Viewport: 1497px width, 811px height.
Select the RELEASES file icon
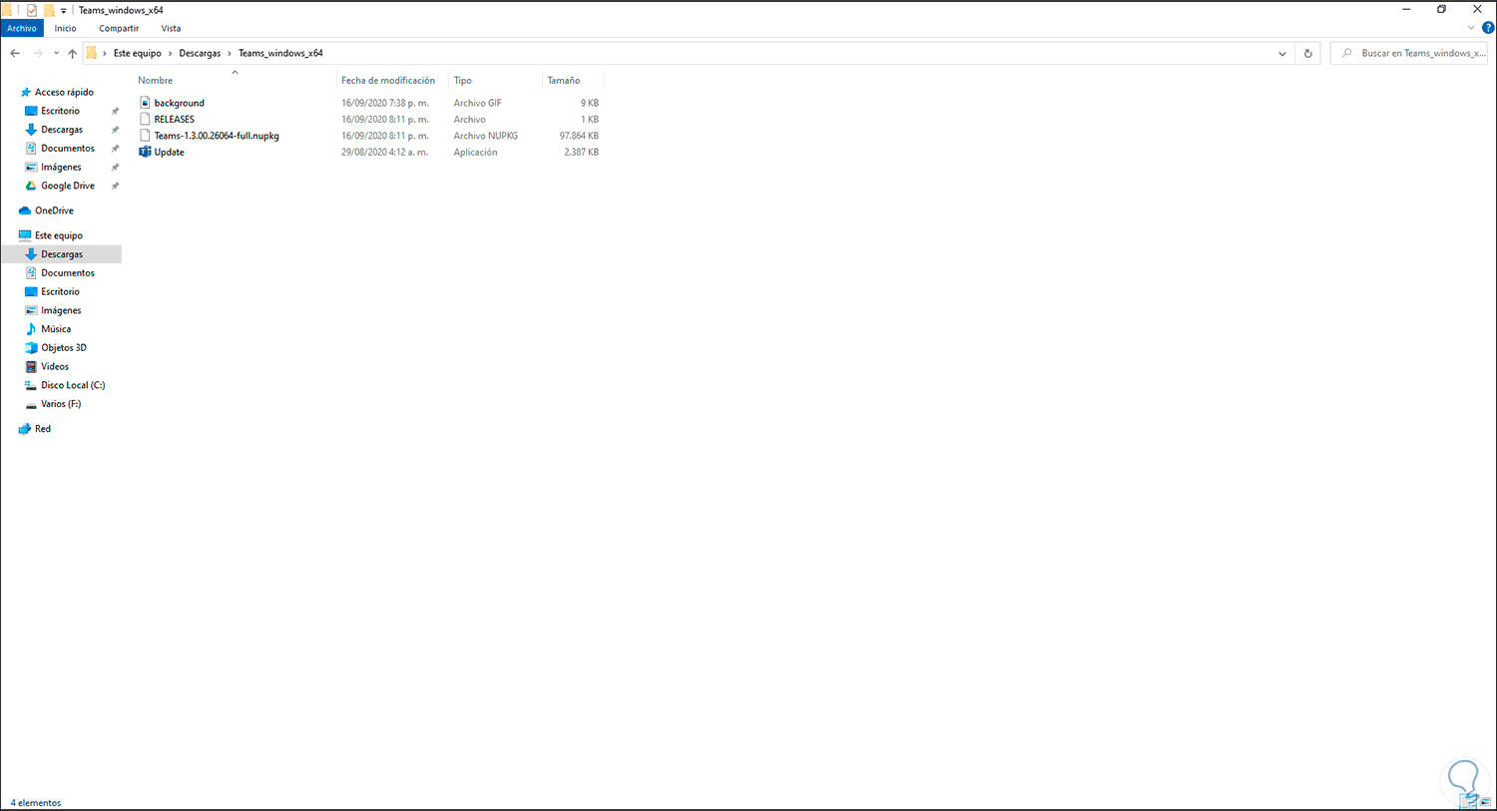tap(145, 120)
